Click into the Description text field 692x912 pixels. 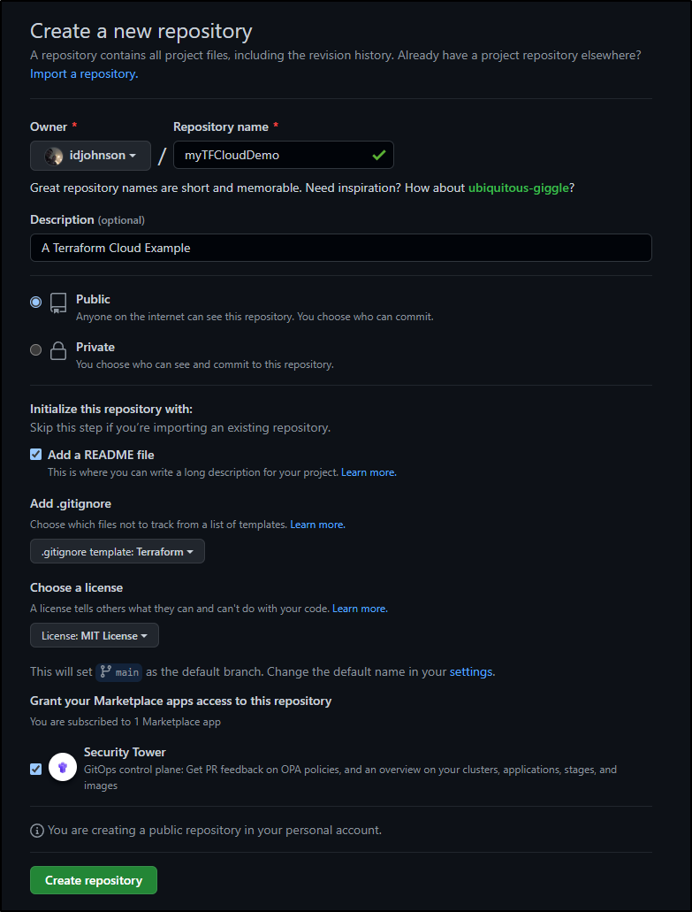pos(341,248)
